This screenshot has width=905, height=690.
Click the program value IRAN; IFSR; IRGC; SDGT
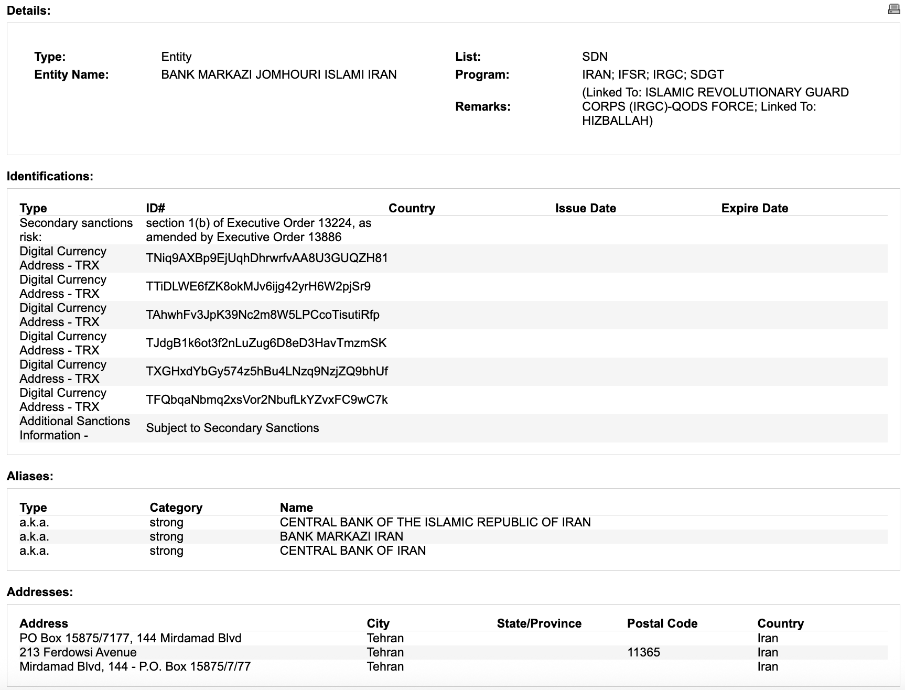click(653, 74)
